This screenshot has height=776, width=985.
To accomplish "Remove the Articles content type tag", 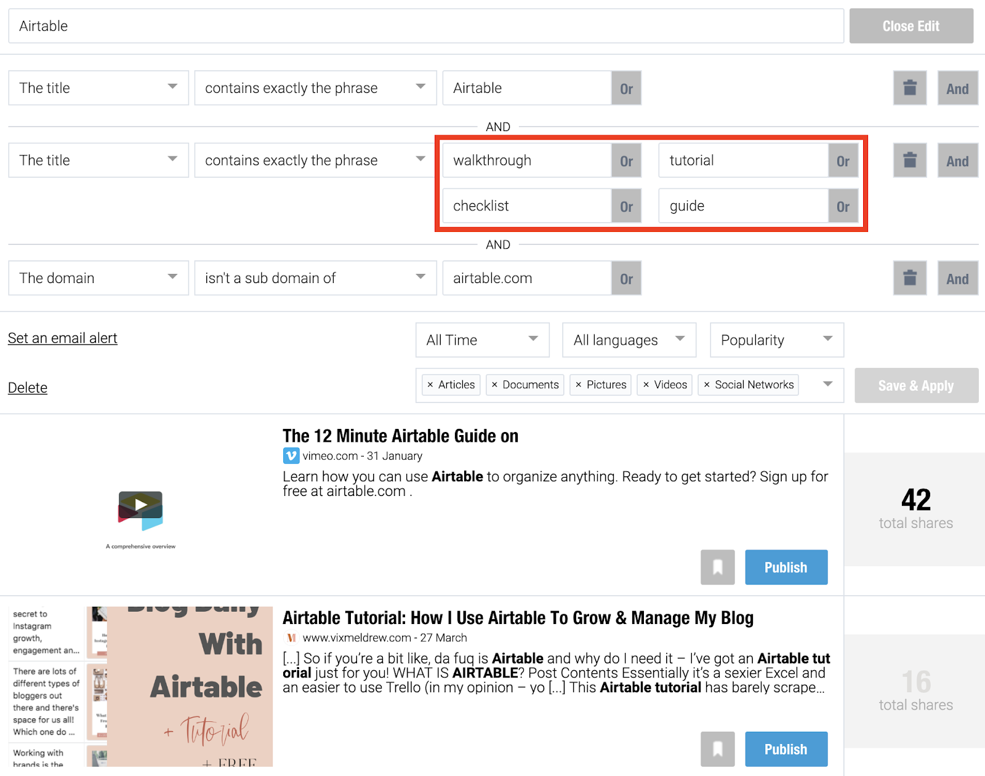I will (x=430, y=385).
